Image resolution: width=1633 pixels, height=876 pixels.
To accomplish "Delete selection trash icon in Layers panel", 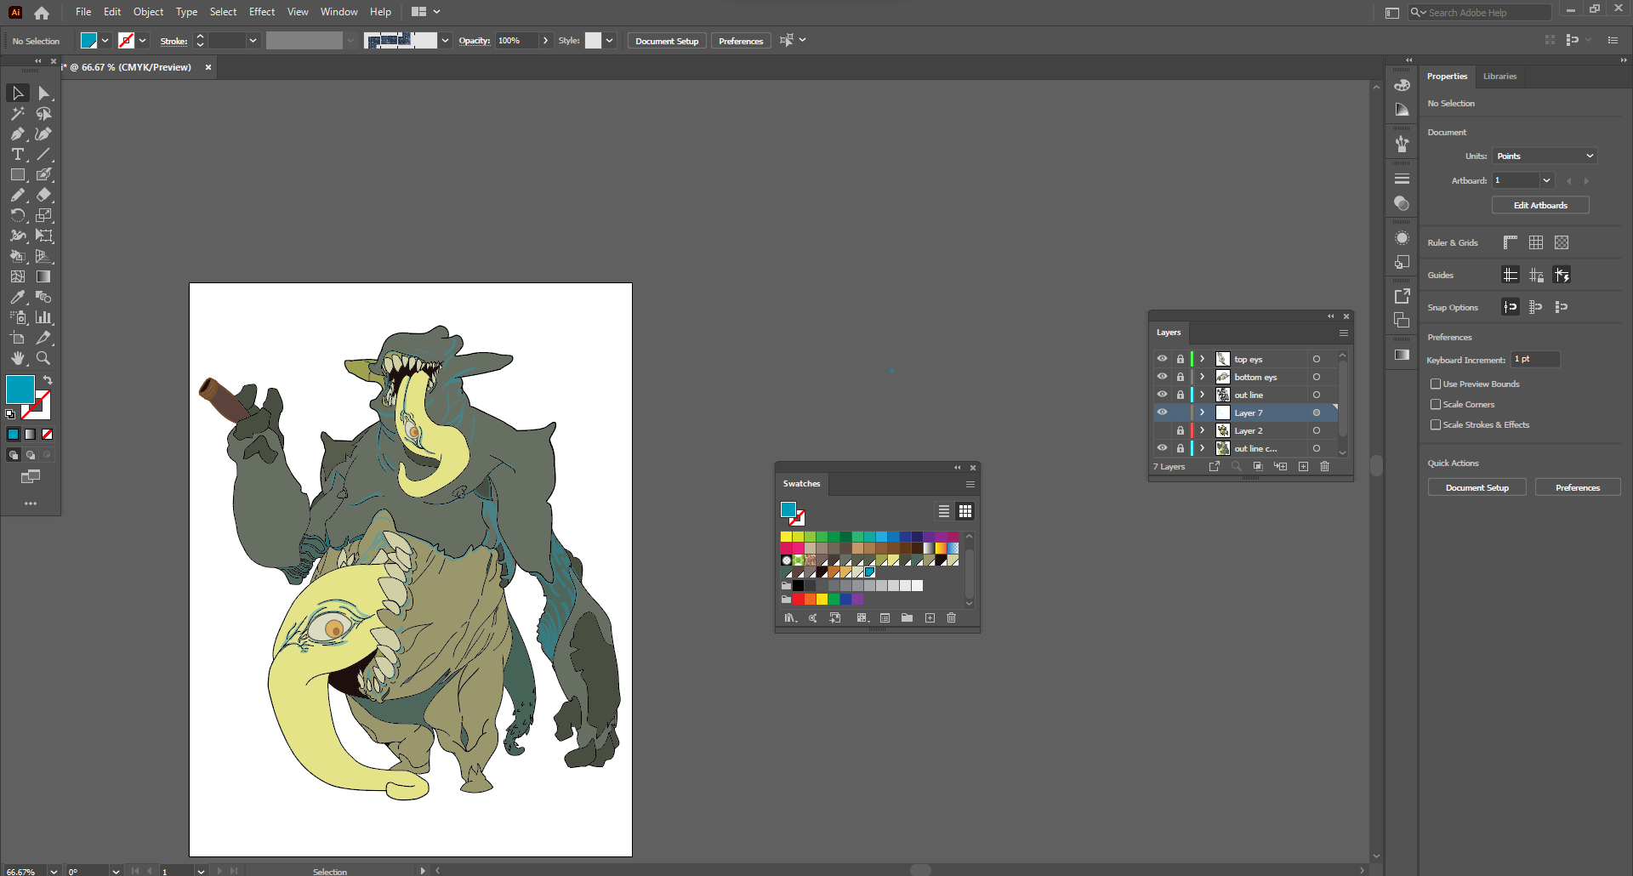I will [x=1324, y=466].
